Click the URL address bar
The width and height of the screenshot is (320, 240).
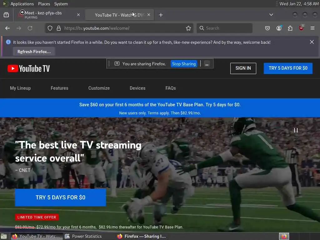tap(119, 28)
